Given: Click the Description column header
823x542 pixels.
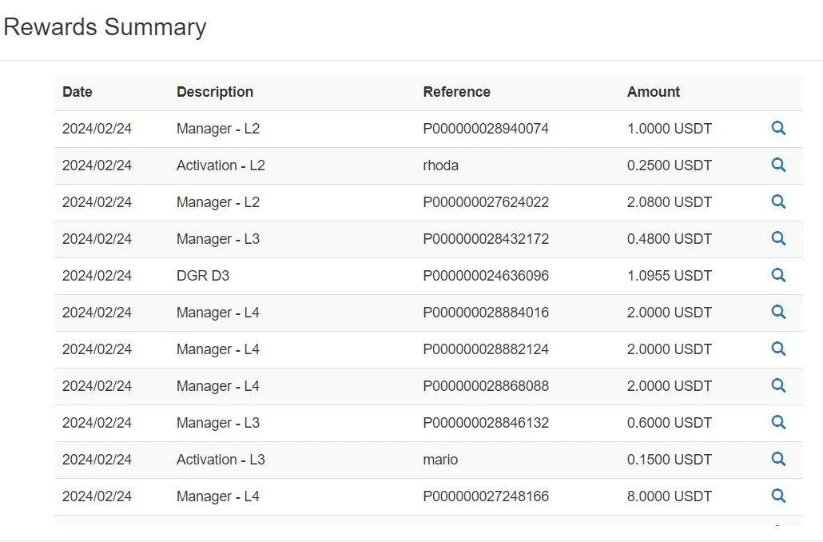Looking at the screenshot, I should (x=215, y=92).
